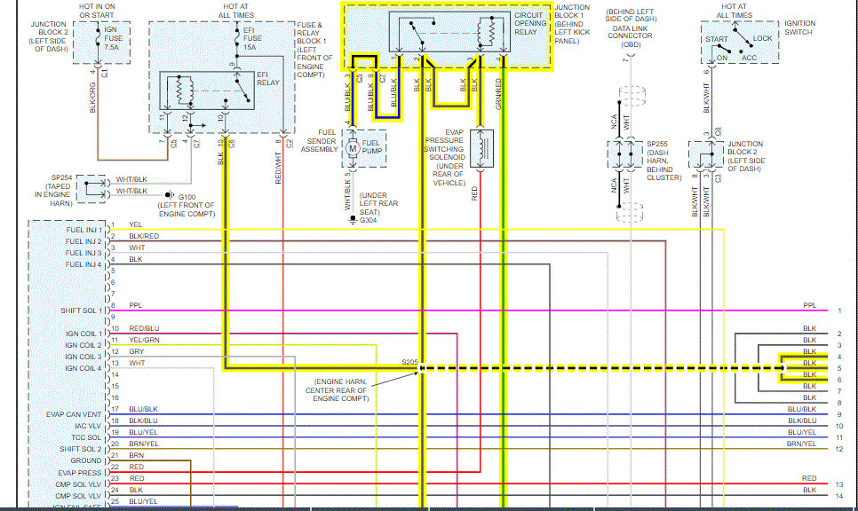Viewport: 858px width, 511px height.
Task: Click the 'SHIFT SOL 1' pin label
Action: point(81,311)
